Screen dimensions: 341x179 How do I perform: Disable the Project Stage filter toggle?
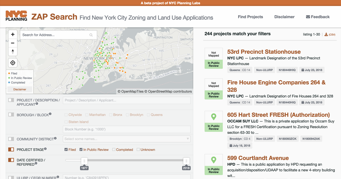tap(11, 150)
